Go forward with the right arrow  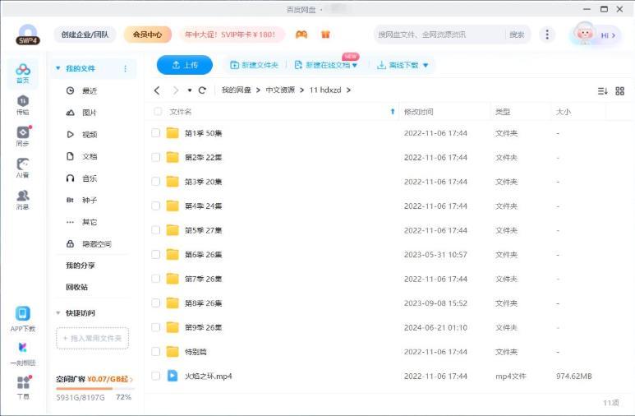pyautogui.click(x=175, y=90)
